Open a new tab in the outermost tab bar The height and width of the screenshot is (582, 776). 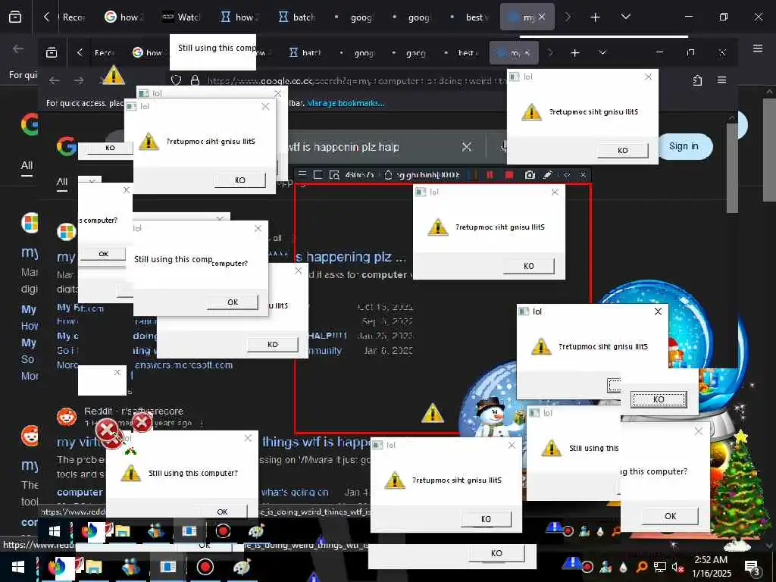(x=596, y=17)
